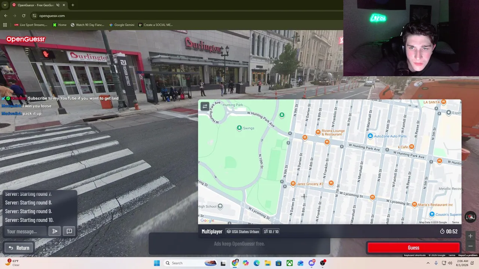
Task: Open the Live Sport Streams bookmark
Action: point(31,25)
